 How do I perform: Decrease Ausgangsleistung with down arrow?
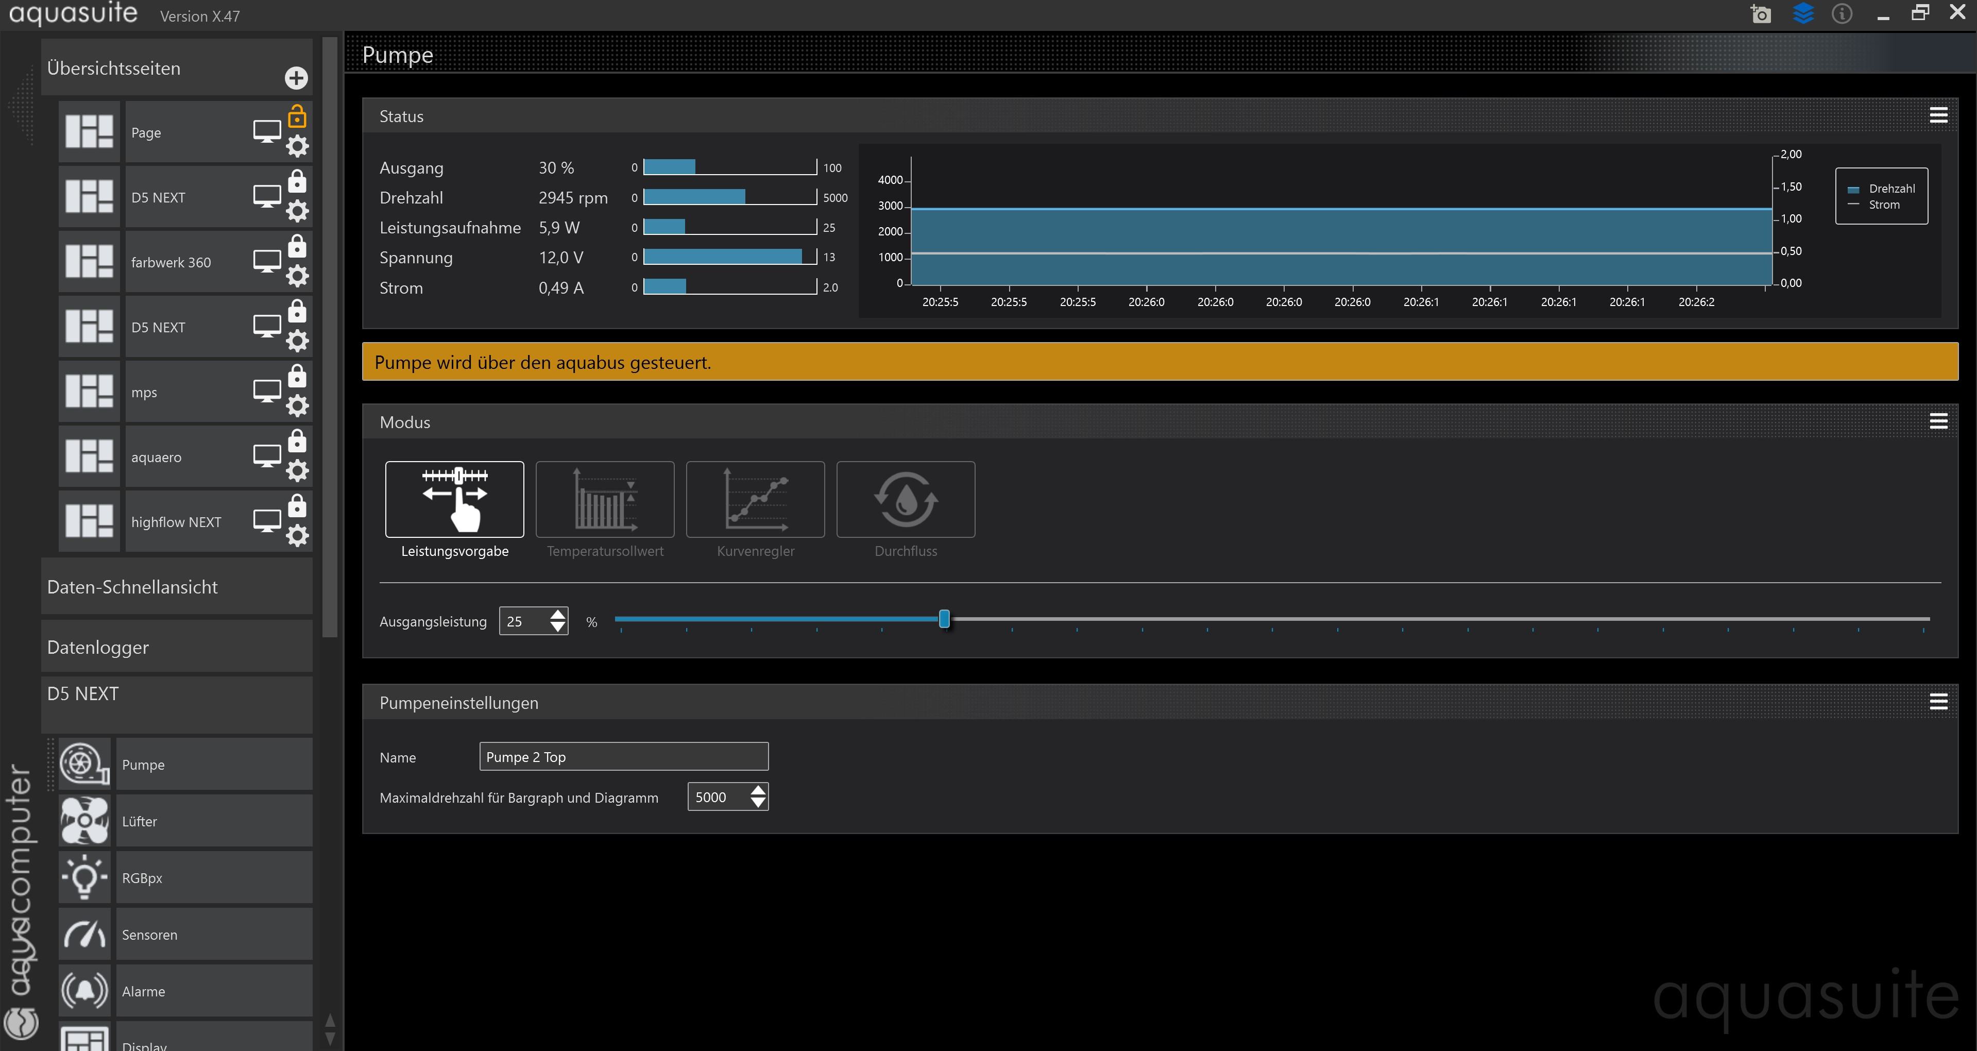[x=558, y=627]
